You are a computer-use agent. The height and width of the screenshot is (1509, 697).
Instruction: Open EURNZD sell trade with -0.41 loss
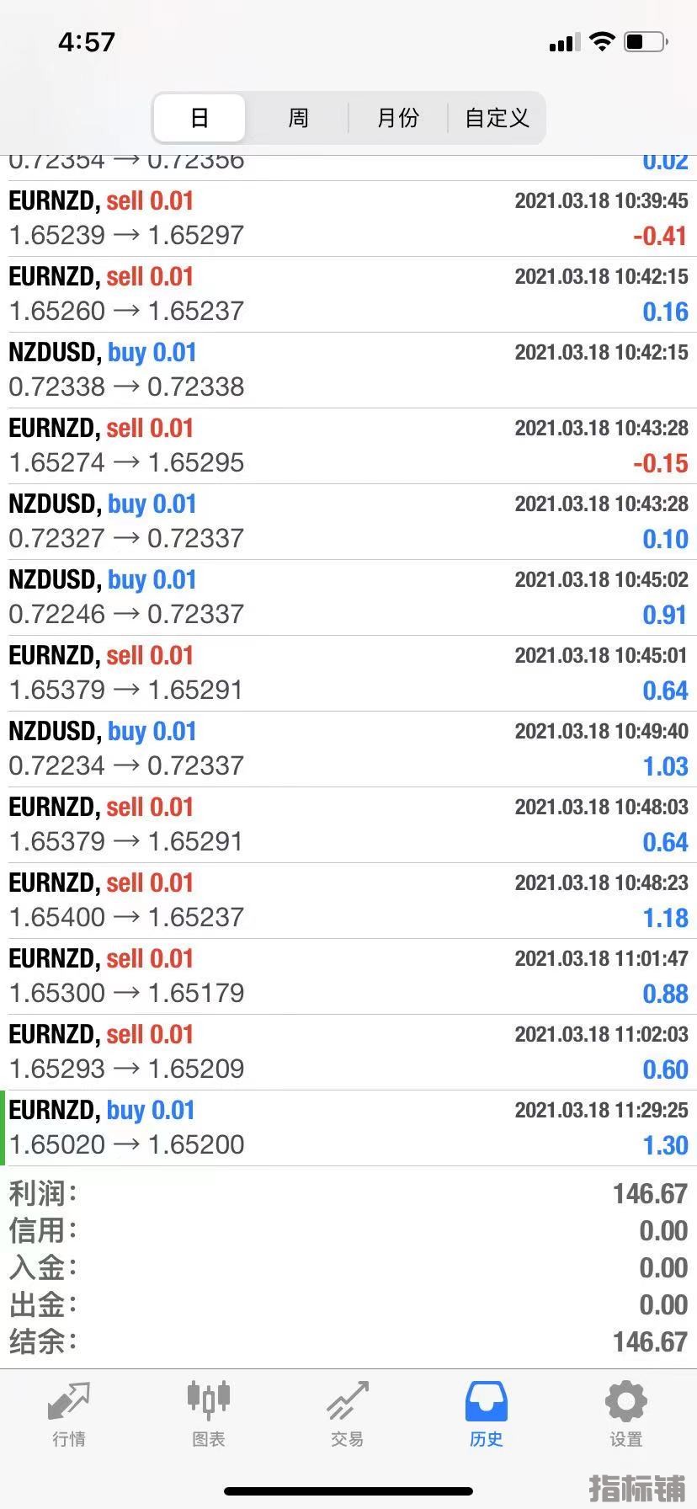coord(348,218)
